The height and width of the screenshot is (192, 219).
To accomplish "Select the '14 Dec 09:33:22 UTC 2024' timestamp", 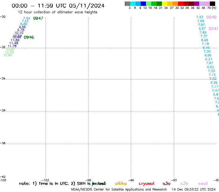I will coord(194,189).
